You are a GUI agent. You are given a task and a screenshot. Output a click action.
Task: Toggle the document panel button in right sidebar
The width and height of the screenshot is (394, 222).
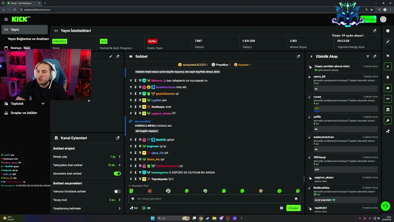pyautogui.click(x=388, y=77)
